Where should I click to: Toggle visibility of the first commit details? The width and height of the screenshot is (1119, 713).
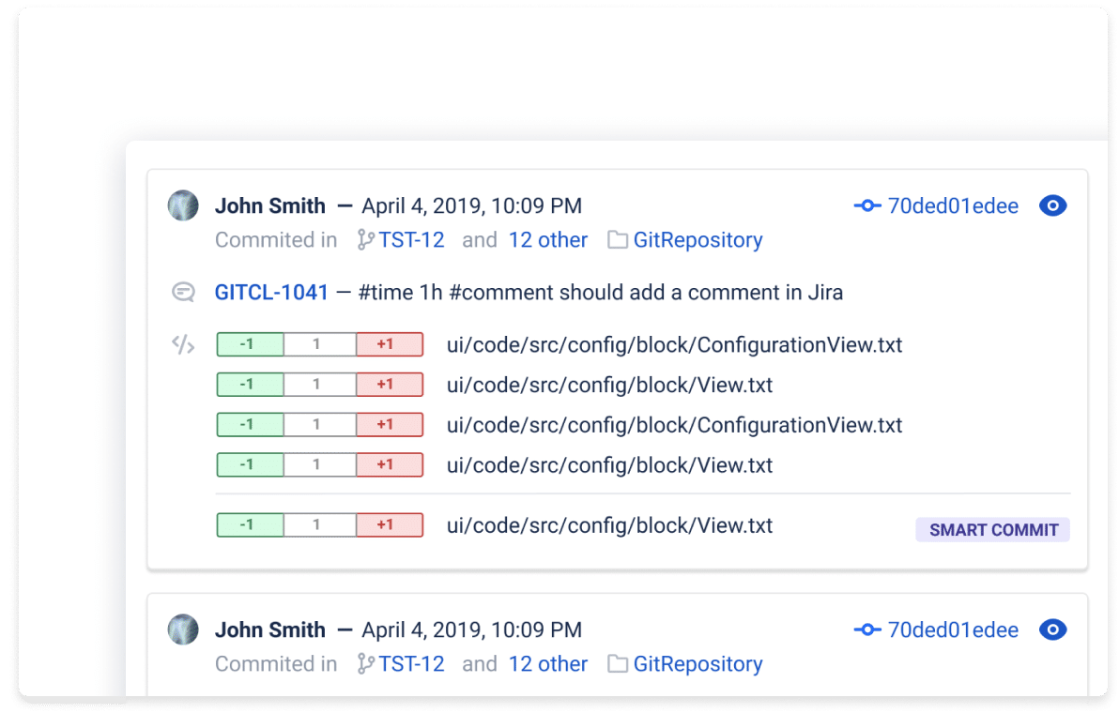(1053, 205)
